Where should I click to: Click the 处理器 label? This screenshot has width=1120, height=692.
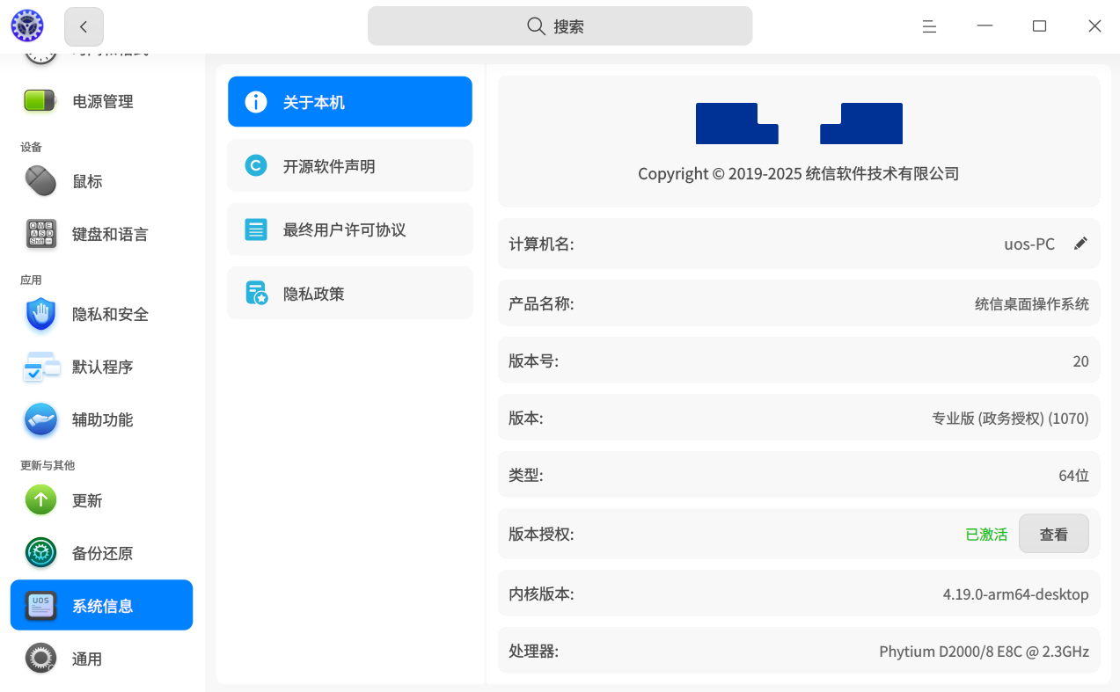(533, 652)
